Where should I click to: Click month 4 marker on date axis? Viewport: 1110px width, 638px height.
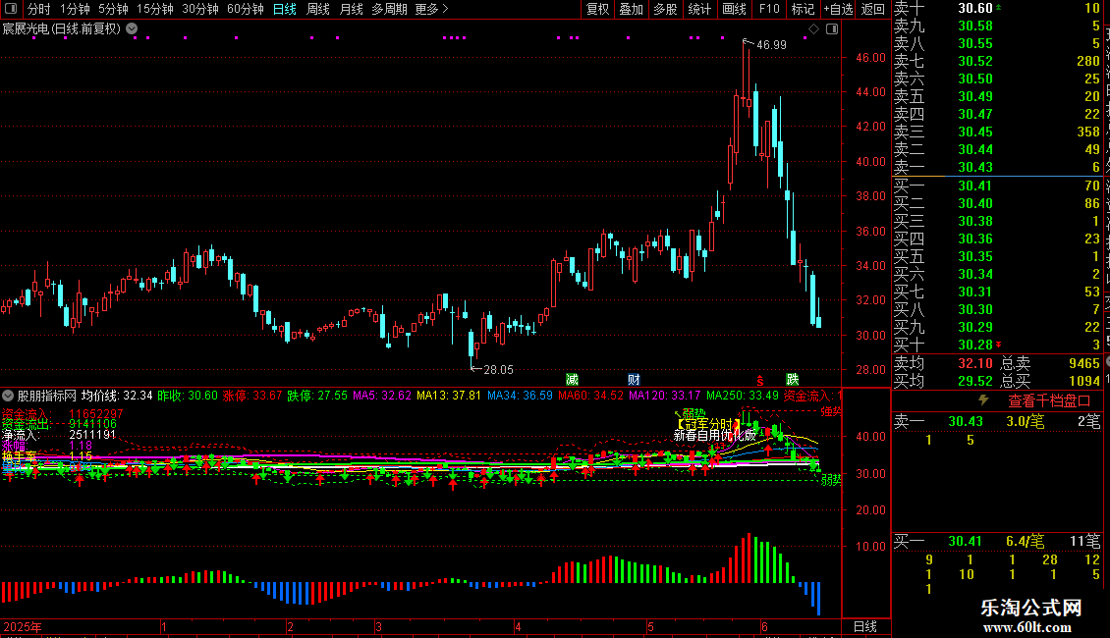[x=518, y=626]
